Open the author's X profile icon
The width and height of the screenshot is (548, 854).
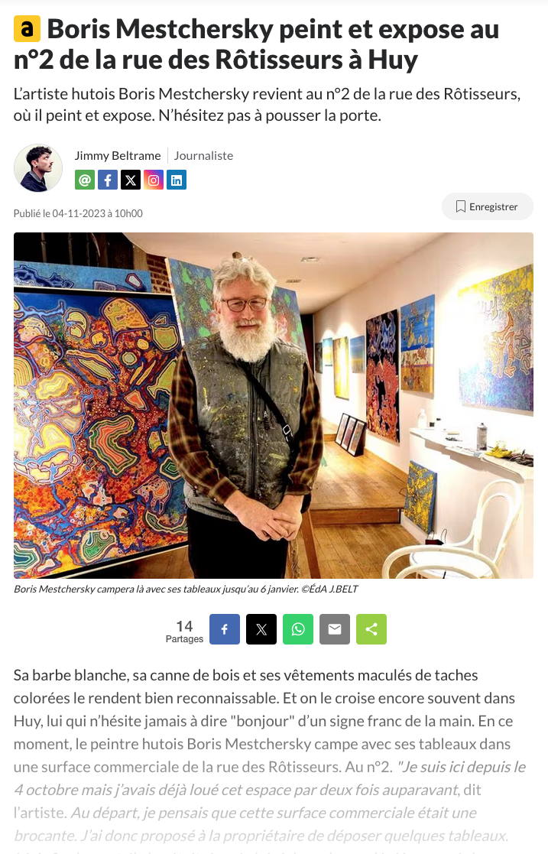(x=131, y=180)
